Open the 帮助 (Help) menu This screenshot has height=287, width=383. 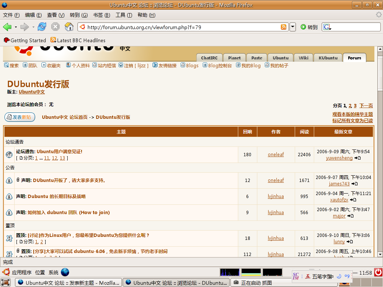pyautogui.click(x=146, y=15)
